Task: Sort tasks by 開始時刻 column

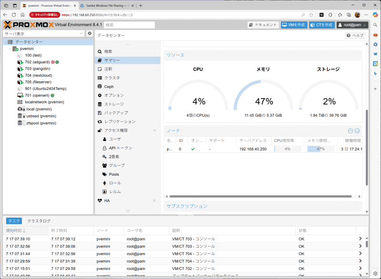Action: pos(26,230)
